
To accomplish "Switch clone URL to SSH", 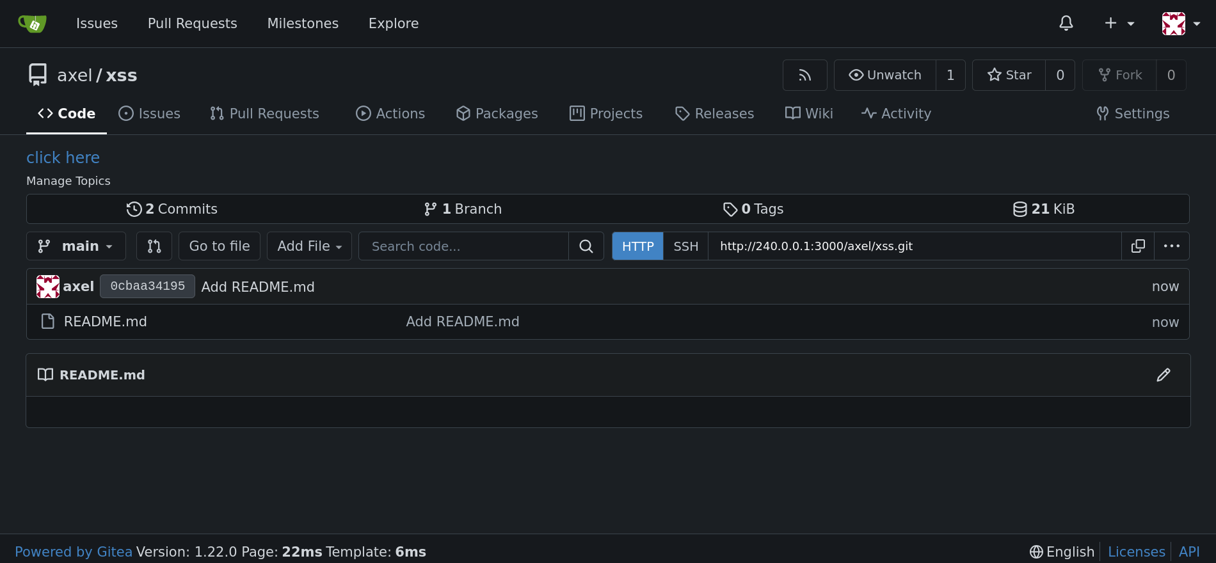I will pyautogui.click(x=685, y=246).
